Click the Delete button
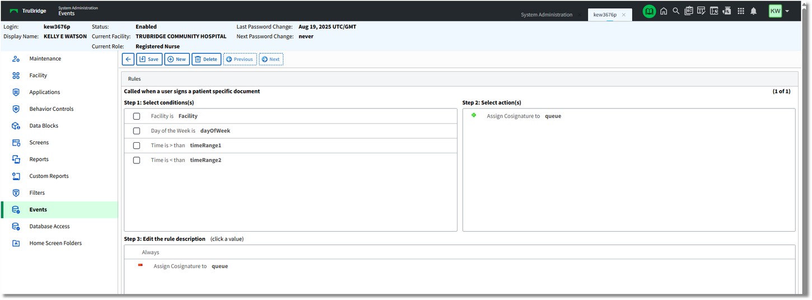This screenshot has width=812, height=300. [206, 59]
